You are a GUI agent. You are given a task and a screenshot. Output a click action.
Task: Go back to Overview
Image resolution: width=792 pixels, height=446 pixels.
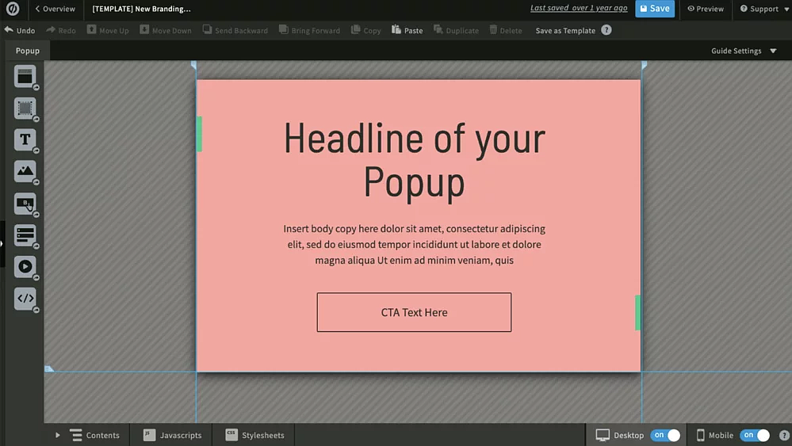pos(55,9)
